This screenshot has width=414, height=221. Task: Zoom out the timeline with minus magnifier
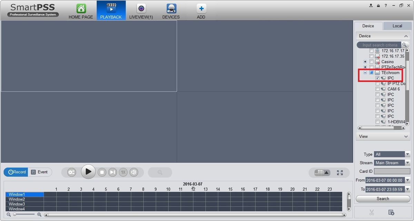coord(9,214)
